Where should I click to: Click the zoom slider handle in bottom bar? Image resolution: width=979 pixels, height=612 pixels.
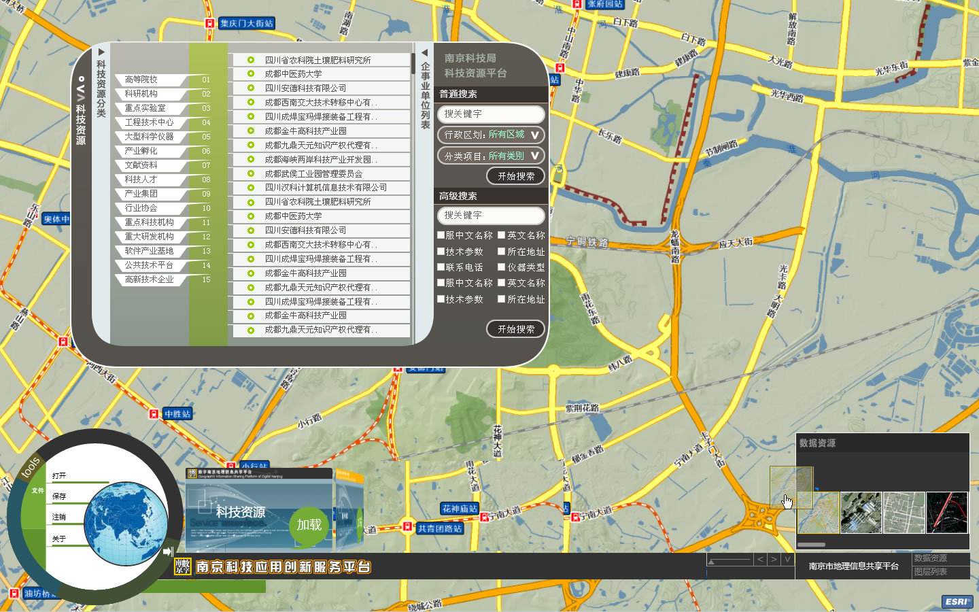(x=710, y=562)
